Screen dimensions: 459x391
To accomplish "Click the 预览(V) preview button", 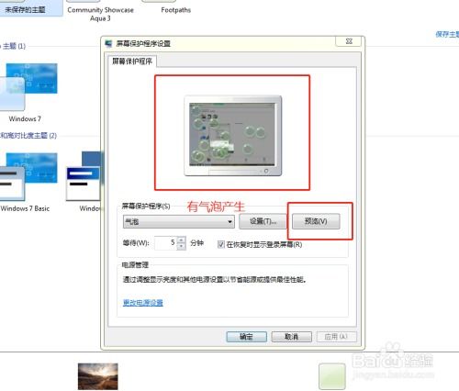I will [x=316, y=221].
